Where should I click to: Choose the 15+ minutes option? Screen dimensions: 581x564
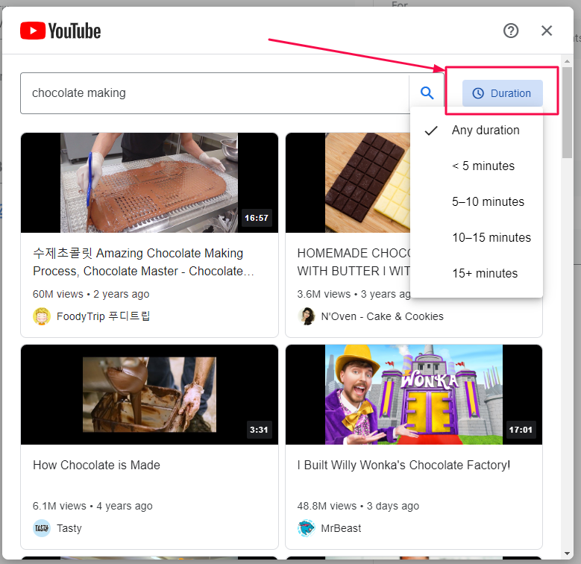(477, 274)
